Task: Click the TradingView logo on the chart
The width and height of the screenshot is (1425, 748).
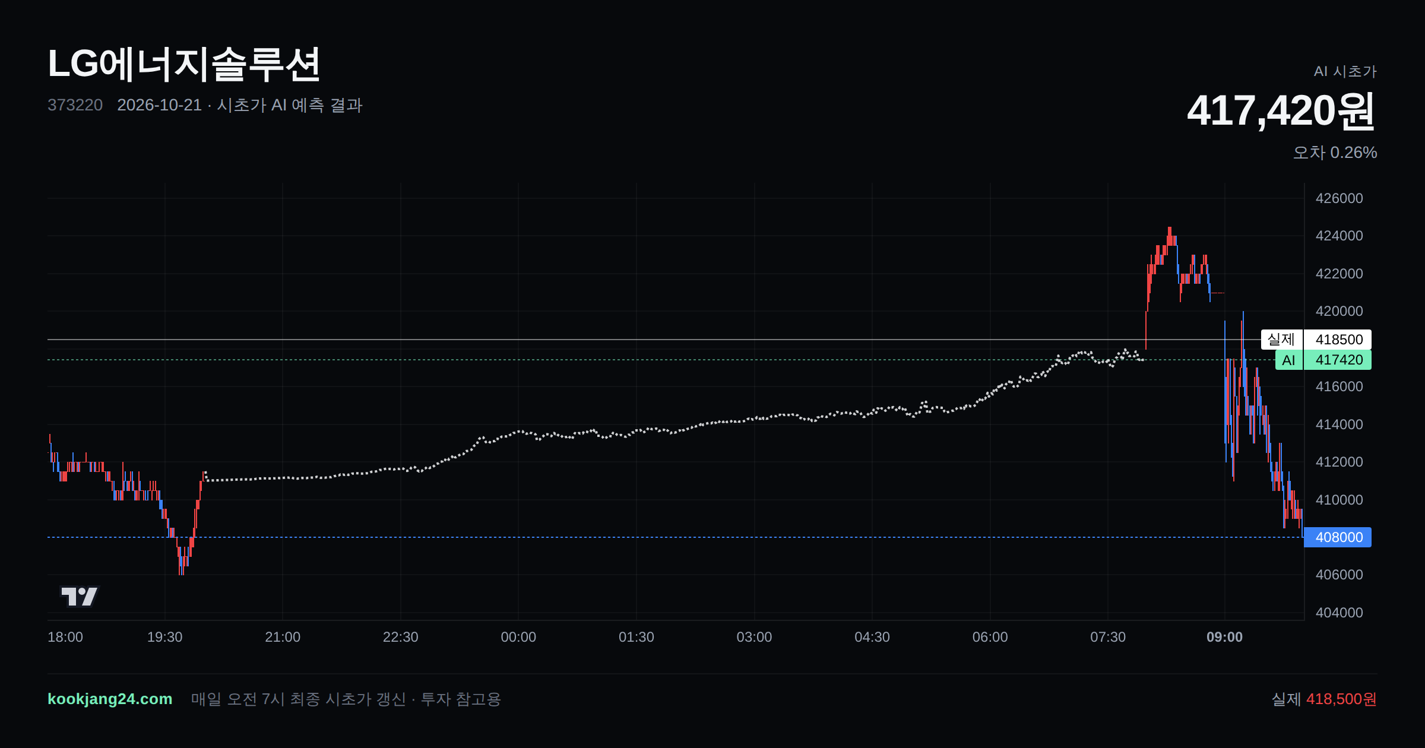Action: point(80,596)
